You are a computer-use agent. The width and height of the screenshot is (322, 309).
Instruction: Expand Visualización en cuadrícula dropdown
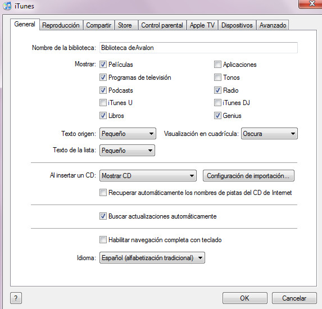[x=269, y=134]
